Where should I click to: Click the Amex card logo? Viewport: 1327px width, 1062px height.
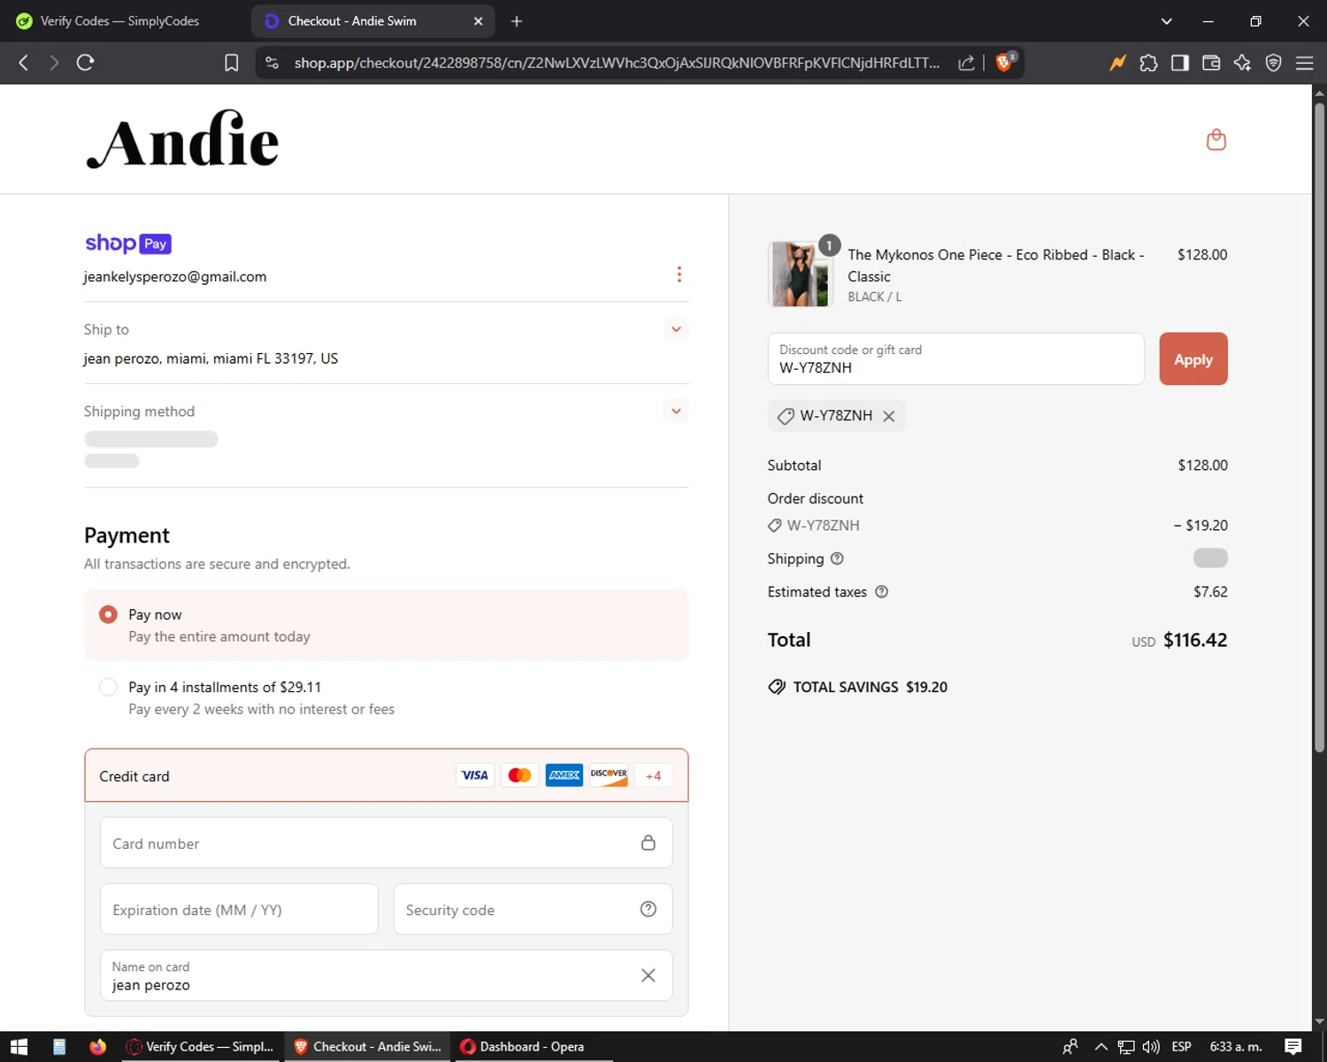[x=564, y=775]
